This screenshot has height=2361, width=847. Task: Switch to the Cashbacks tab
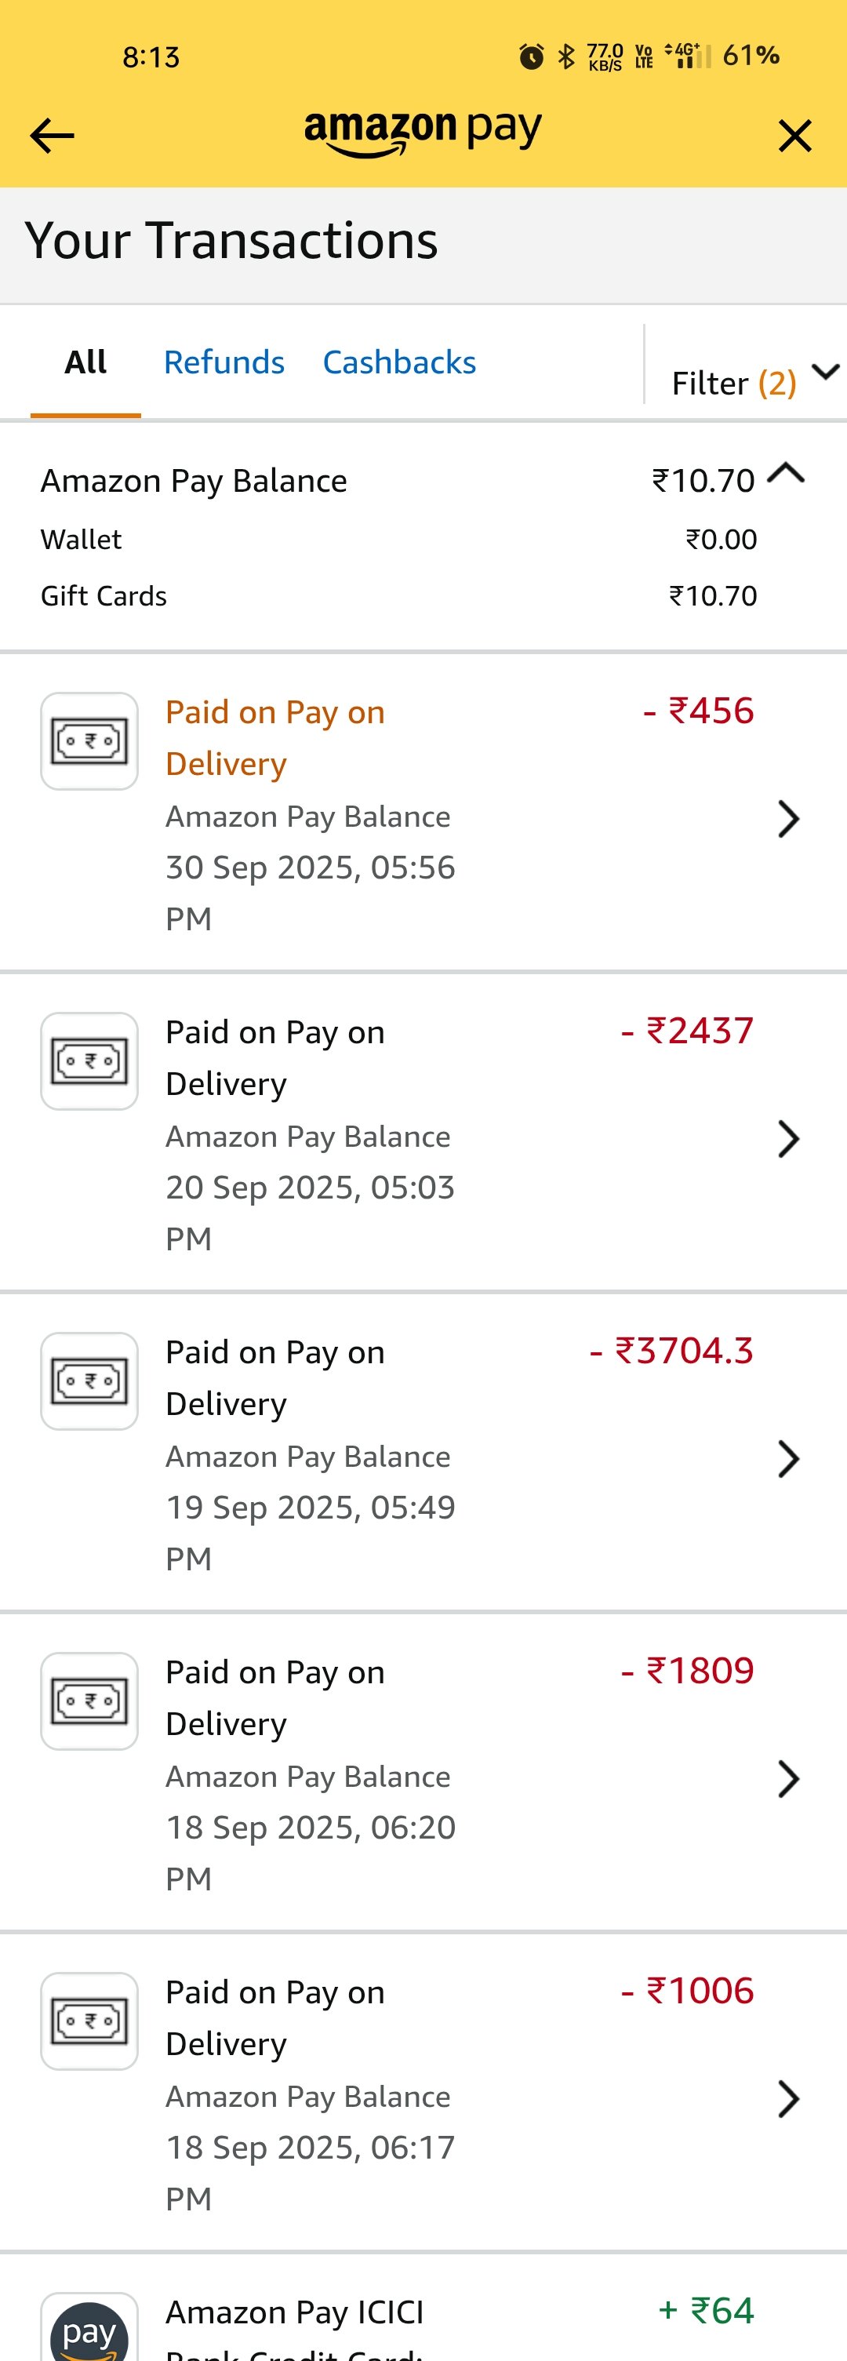point(398,363)
